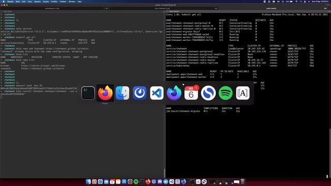Viewport: 331px width, 186px height.
Task: Open the Session menu
Action: 37,2
